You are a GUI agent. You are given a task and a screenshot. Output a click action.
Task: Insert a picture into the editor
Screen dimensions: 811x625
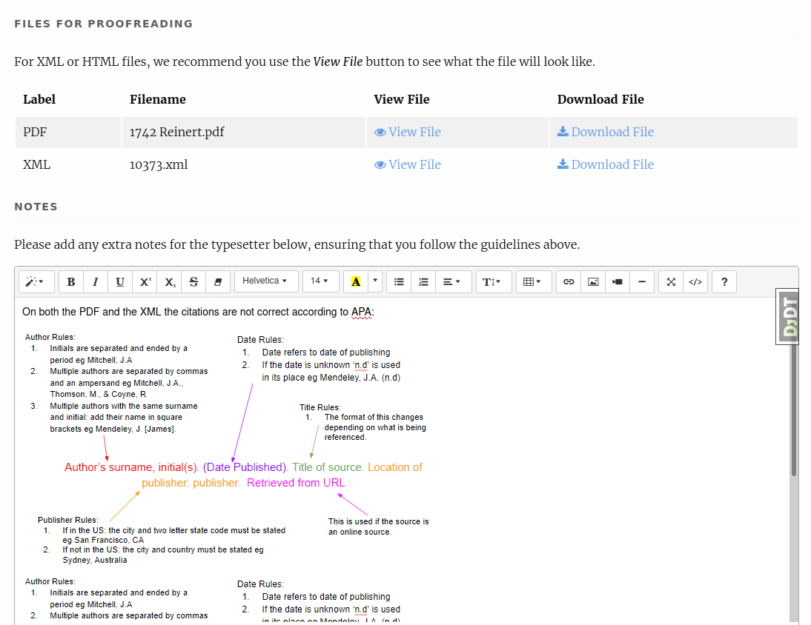(x=593, y=281)
